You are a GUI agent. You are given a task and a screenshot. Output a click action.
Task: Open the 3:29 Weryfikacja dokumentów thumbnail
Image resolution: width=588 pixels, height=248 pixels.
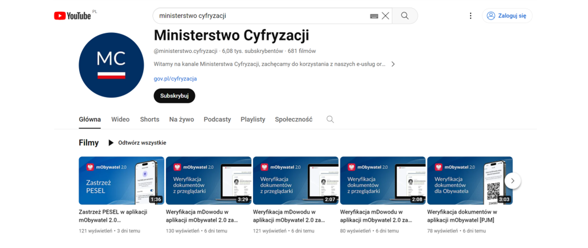tap(209, 181)
